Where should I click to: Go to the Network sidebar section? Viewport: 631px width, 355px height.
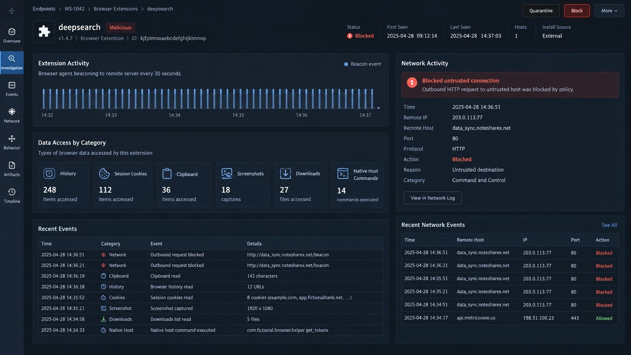pos(12,116)
